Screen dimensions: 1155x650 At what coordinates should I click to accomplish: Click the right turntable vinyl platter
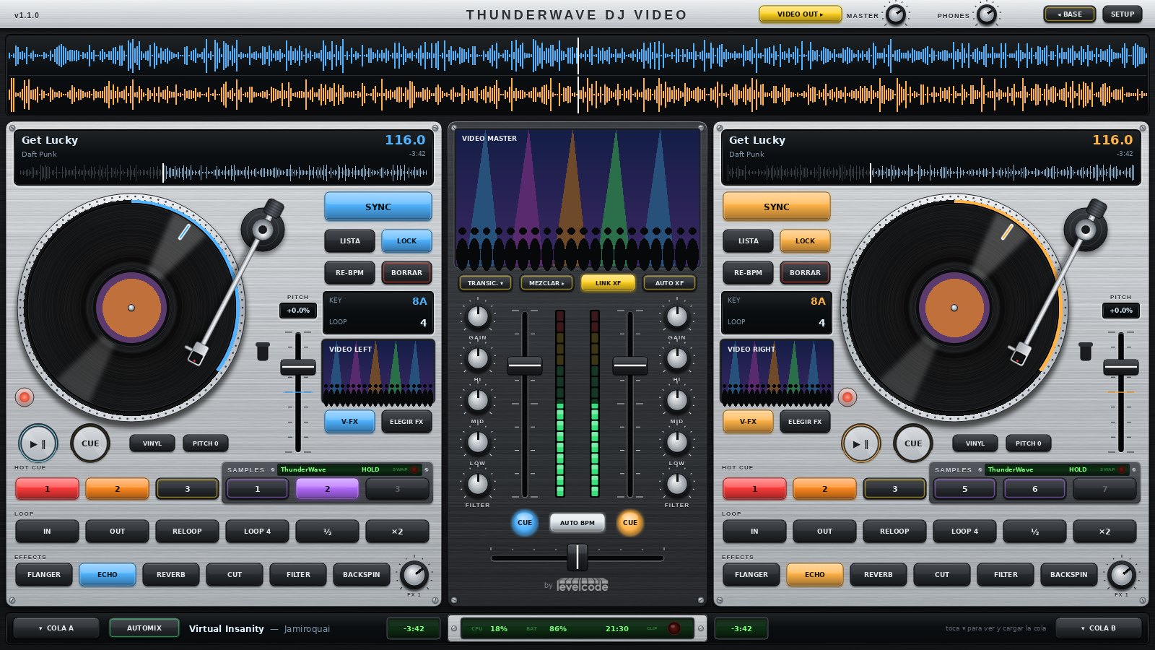(954, 308)
